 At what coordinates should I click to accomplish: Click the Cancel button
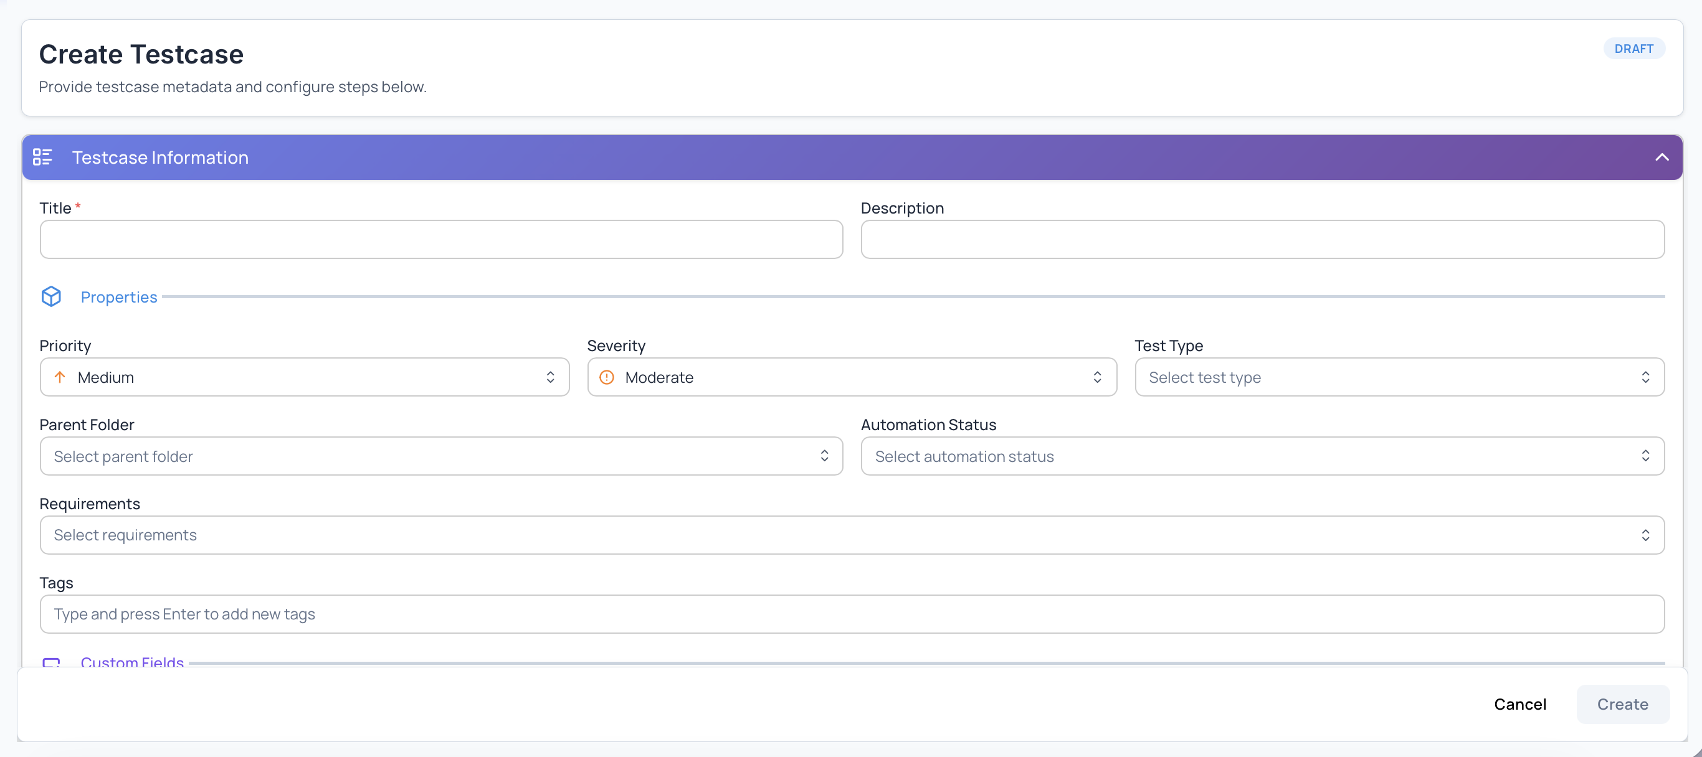click(1520, 704)
